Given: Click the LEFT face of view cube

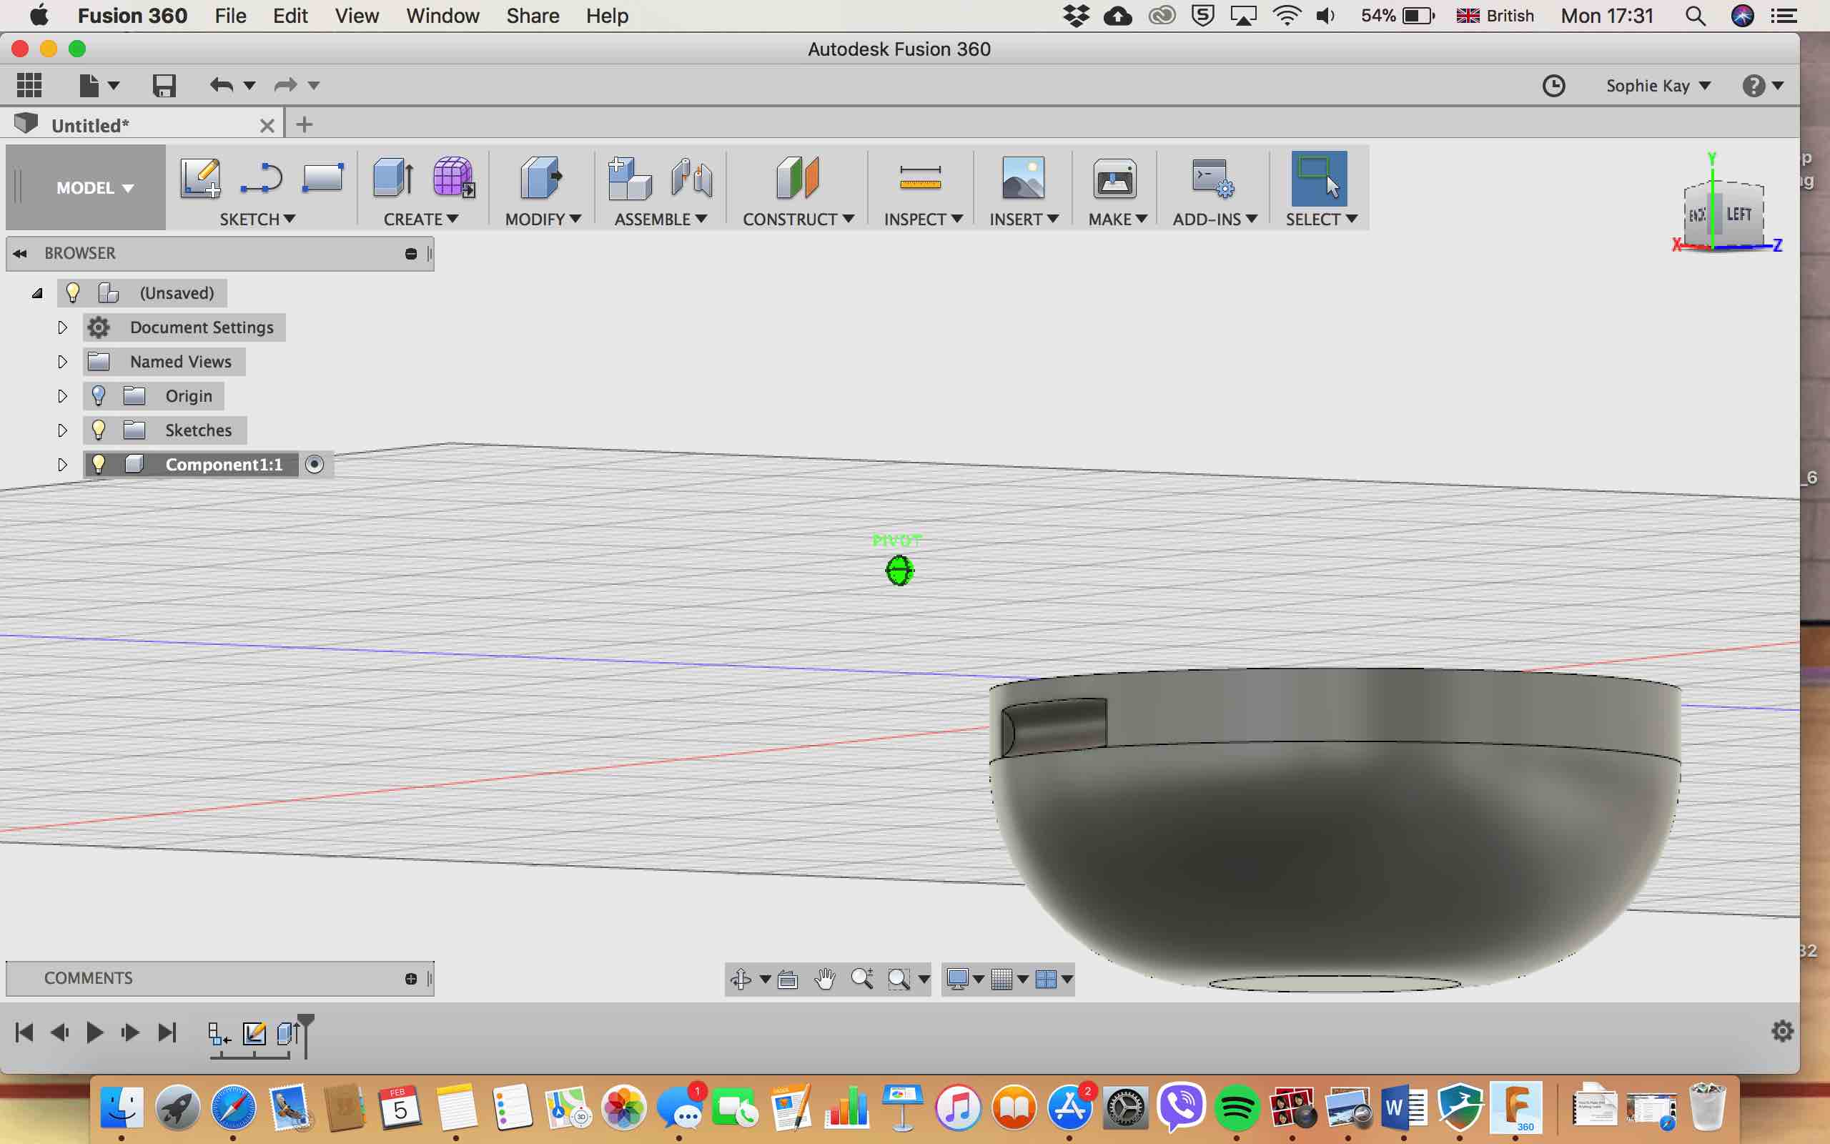Looking at the screenshot, I should click(x=1739, y=215).
